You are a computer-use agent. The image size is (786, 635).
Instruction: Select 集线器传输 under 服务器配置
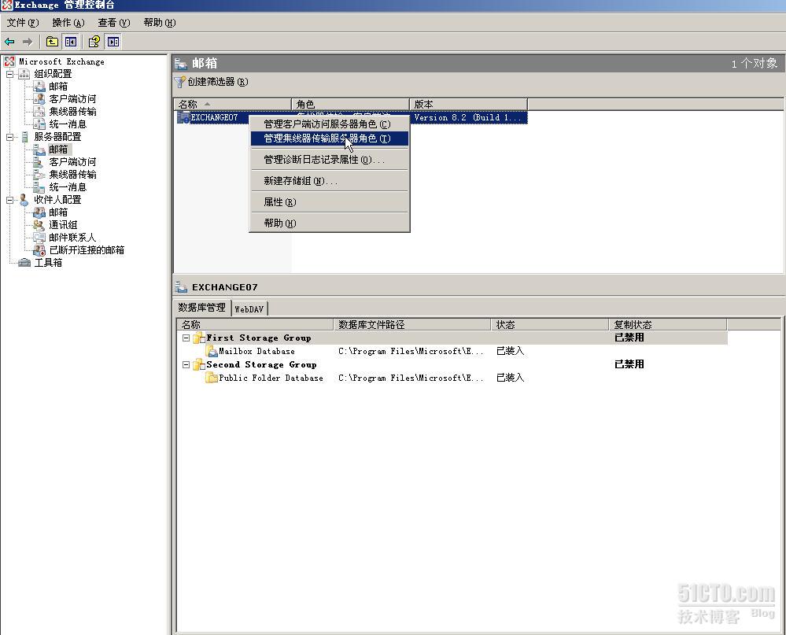tap(72, 175)
